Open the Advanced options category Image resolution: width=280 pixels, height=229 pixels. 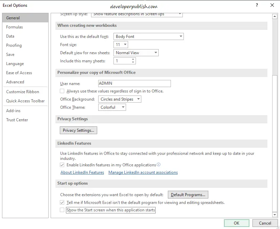[25, 82]
